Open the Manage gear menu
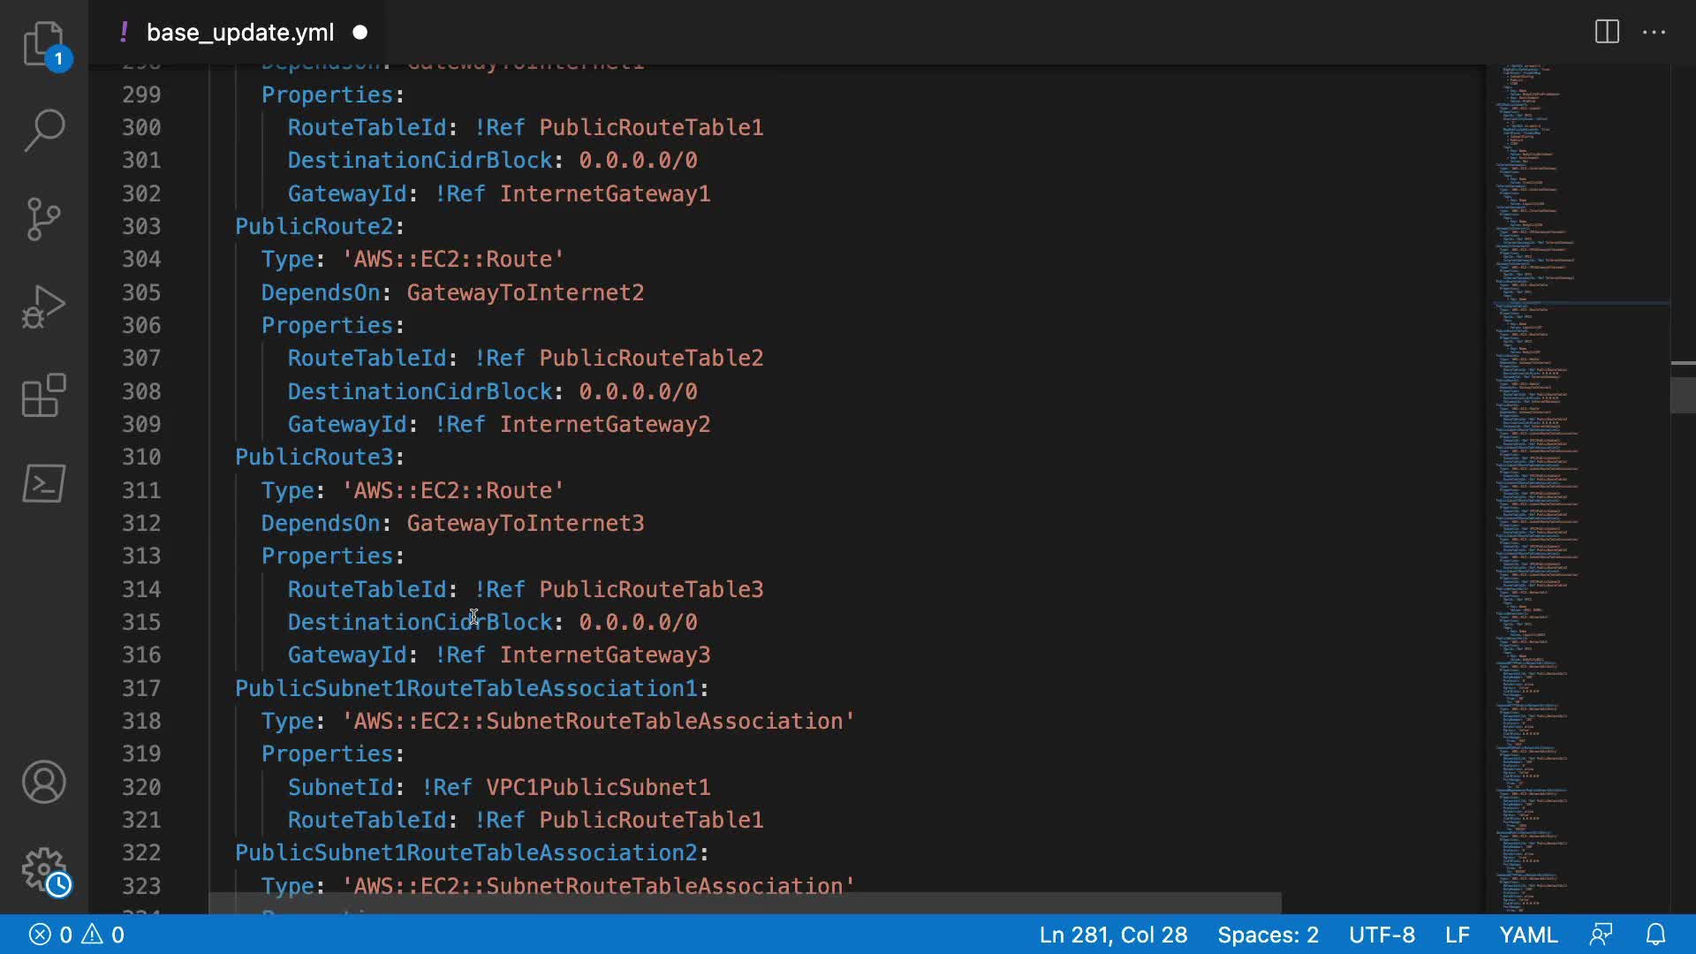 (x=43, y=870)
